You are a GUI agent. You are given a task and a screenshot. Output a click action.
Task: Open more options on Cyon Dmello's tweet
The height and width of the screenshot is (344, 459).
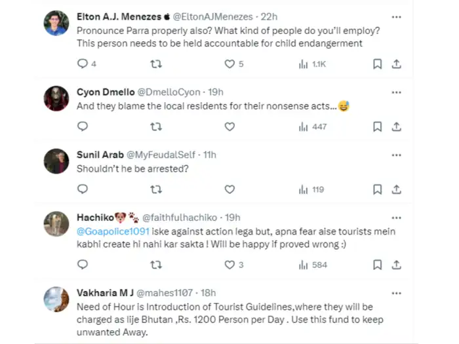tap(396, 92)
